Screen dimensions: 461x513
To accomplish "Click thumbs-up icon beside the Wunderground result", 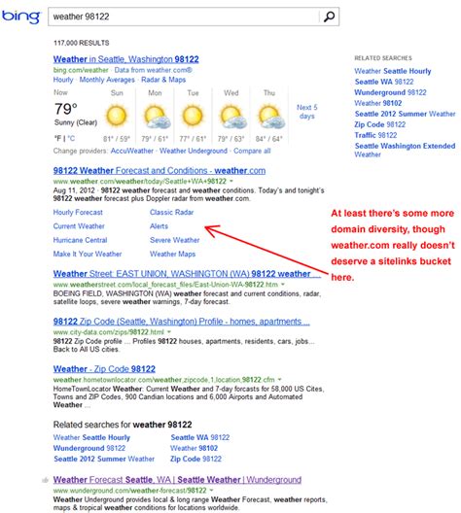I will coord(45,480).
